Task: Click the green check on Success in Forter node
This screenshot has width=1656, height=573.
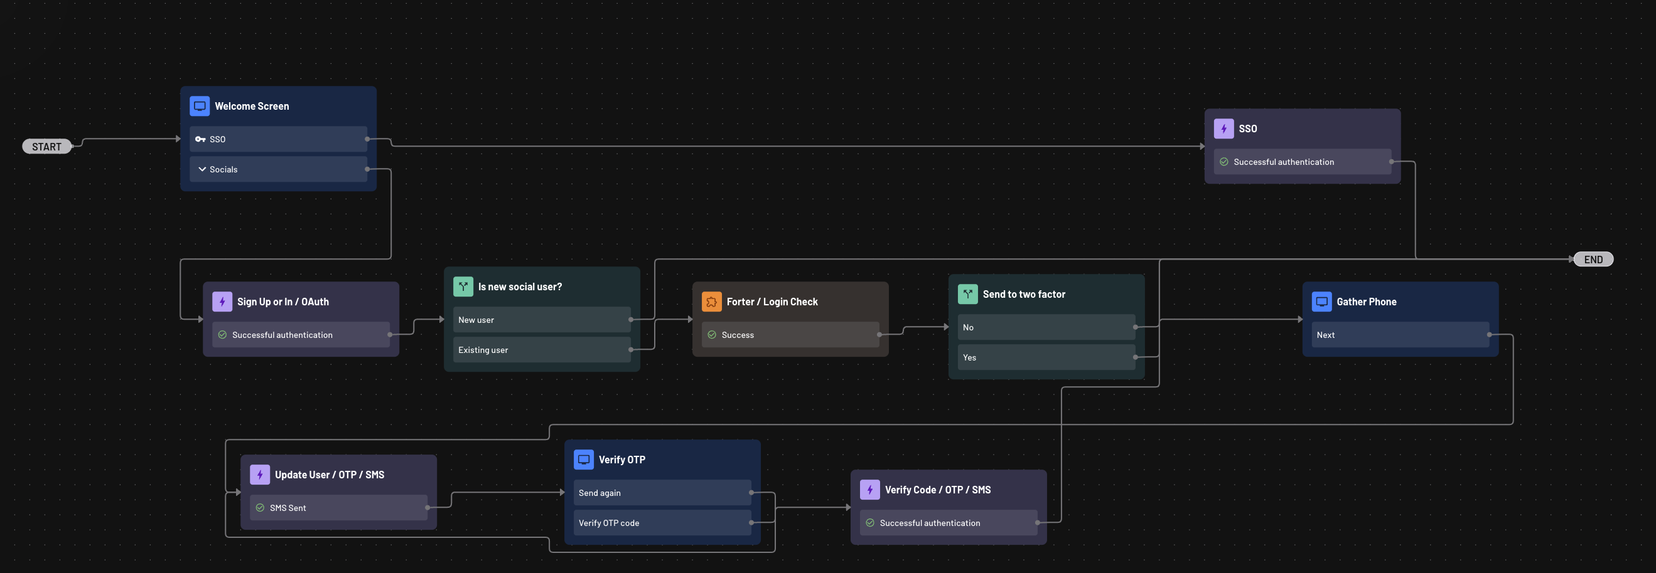Action: pyautogui.click(x=712, y=334)
